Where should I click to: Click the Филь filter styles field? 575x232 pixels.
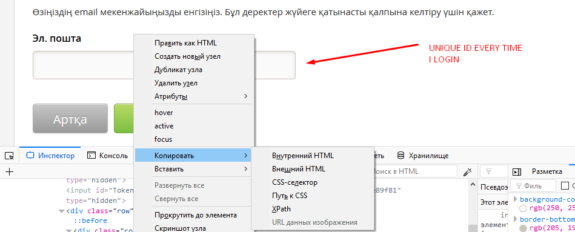[x=533, y=185]
